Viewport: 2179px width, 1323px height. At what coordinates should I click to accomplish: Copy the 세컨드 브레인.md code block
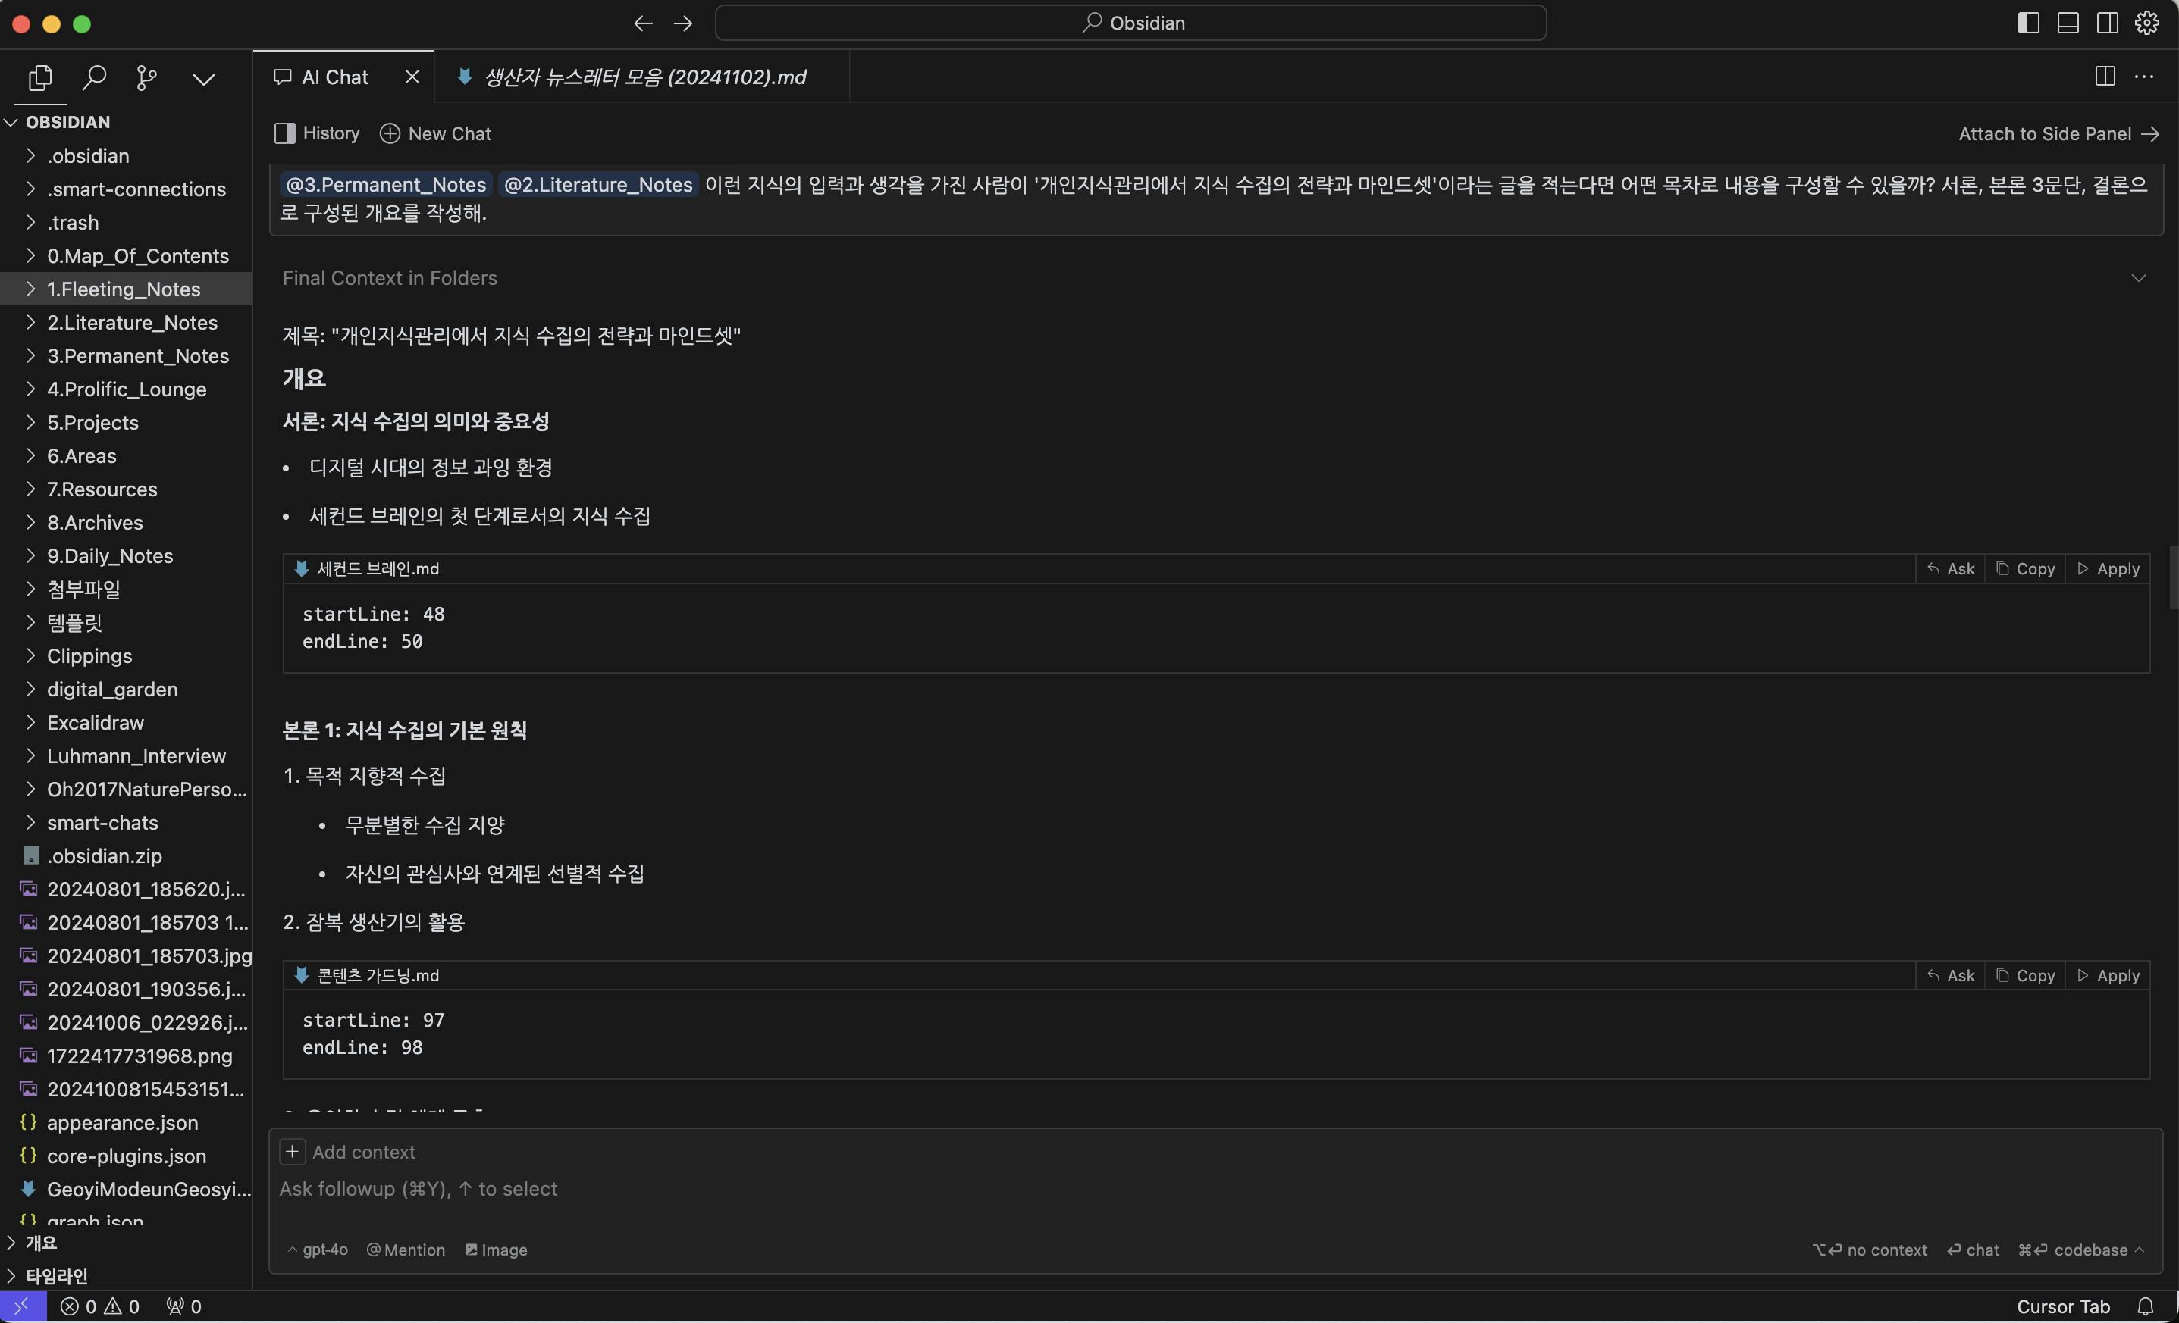point(2026,569)
